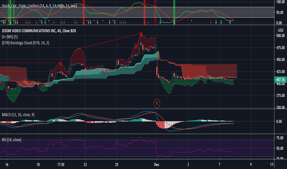287x169 pixels.
Task: Click the '16' date on time axis
Action: coord(7,165)
